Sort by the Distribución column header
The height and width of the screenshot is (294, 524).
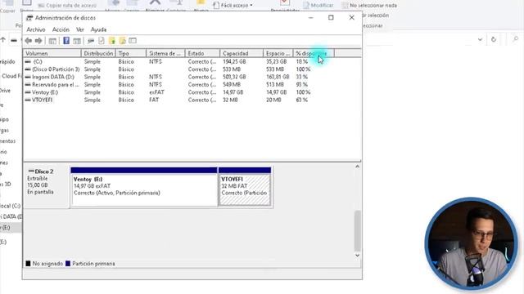[98, 53]
